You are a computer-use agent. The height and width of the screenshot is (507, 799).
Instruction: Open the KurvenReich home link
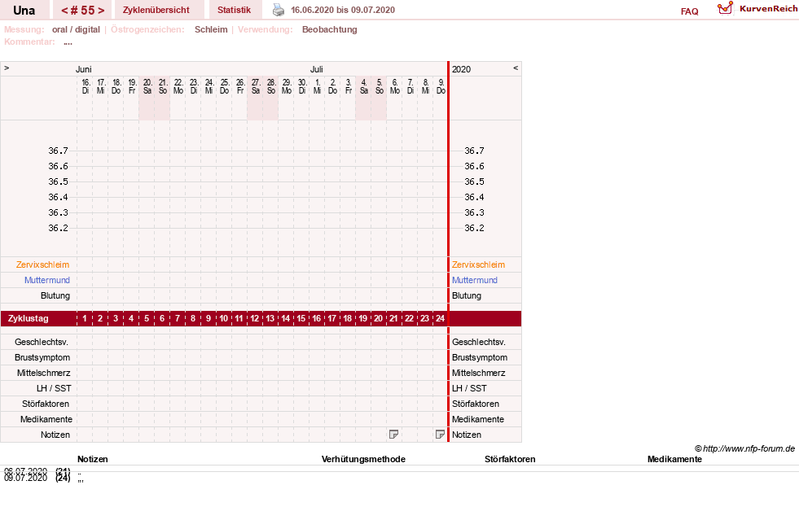[768, 9]
